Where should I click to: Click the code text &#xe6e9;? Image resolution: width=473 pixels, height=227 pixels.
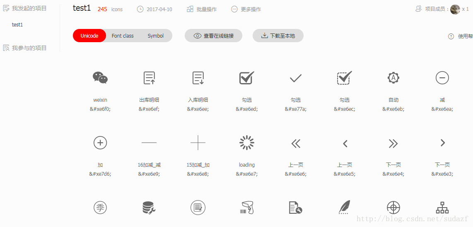pos(149,174)
